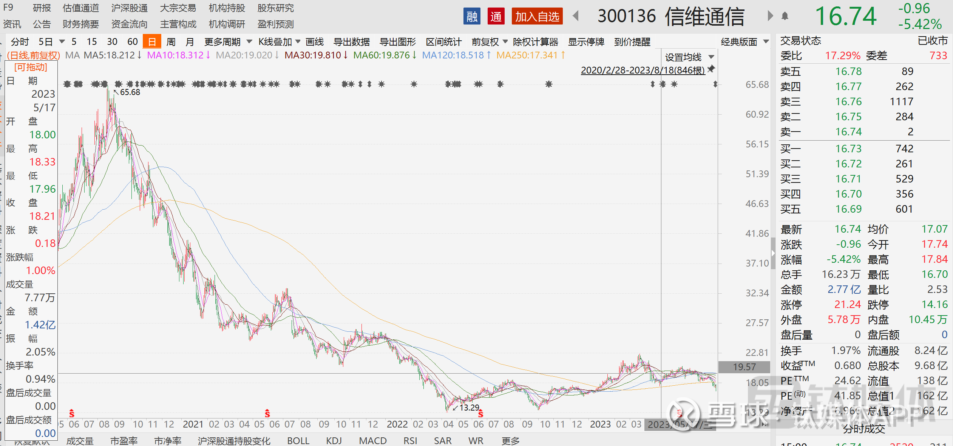
Task: Switch chart to 周 weekly candlesticks
Action: 171,41
